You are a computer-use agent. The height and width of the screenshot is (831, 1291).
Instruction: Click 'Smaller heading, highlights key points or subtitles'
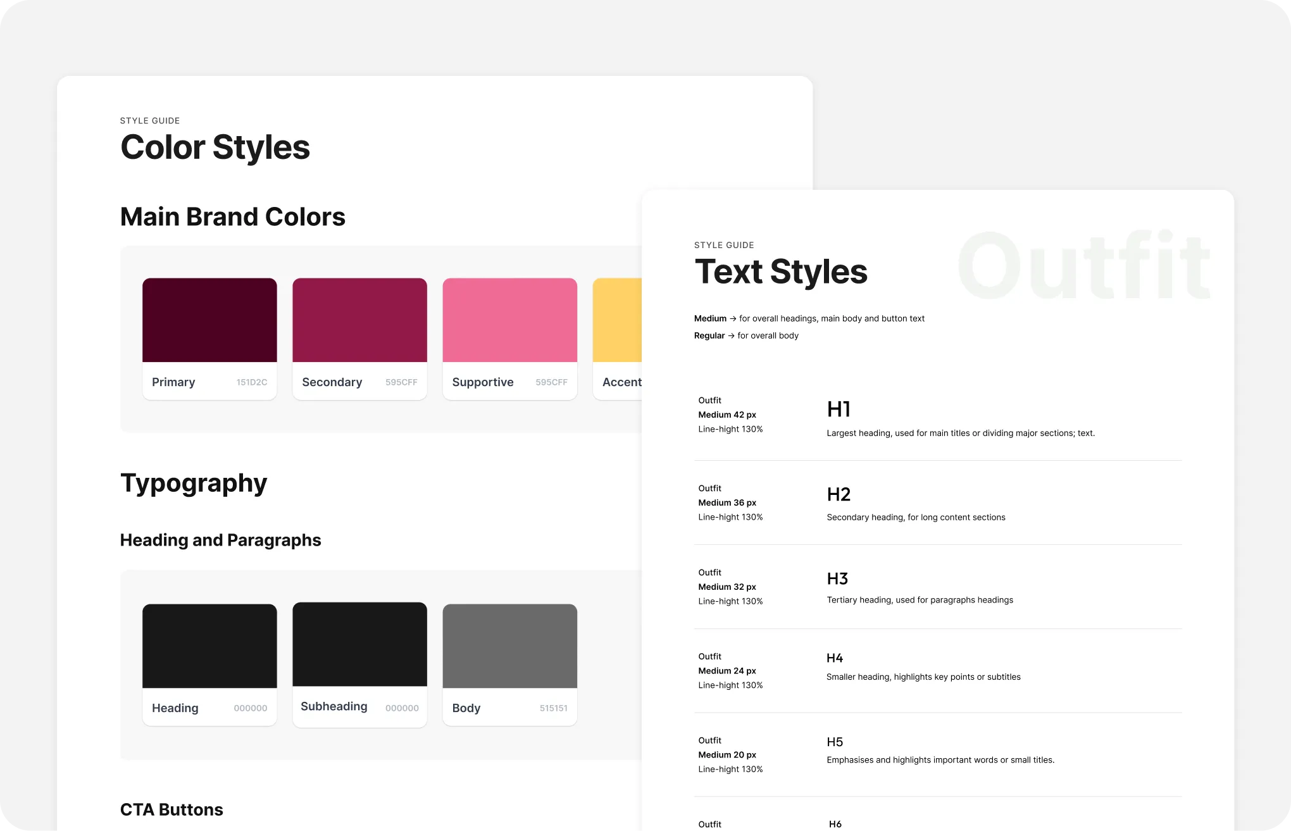coord(923,677)
